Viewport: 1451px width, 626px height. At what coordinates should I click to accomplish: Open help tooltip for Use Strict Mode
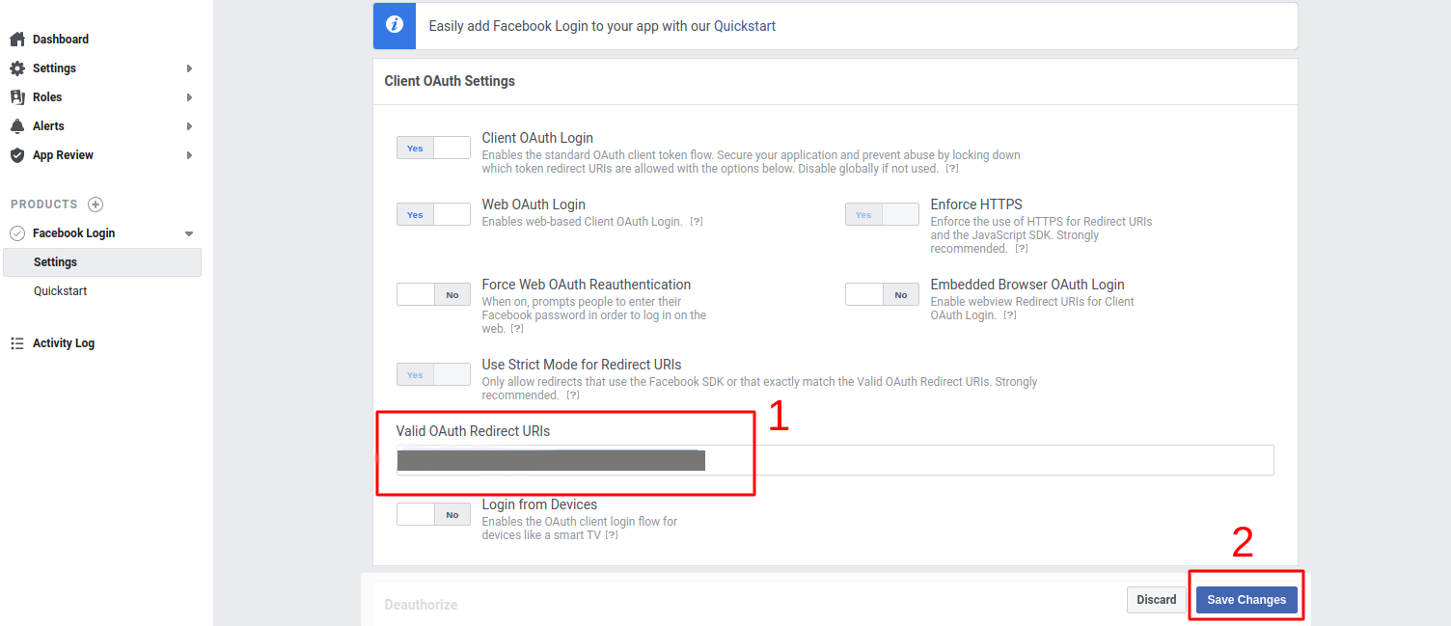573,395
